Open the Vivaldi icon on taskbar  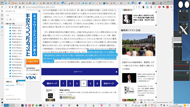click(29, 105)
